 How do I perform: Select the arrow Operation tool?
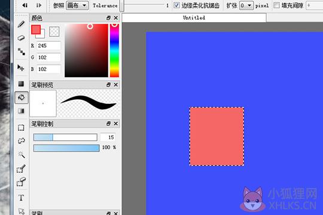pyautogui.click(x=22, y=211)
